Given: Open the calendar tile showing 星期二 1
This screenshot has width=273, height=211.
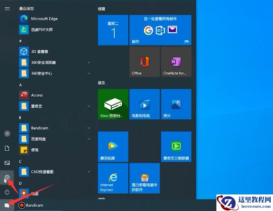Looking at the screenshot, I should [x=113, y=30].
